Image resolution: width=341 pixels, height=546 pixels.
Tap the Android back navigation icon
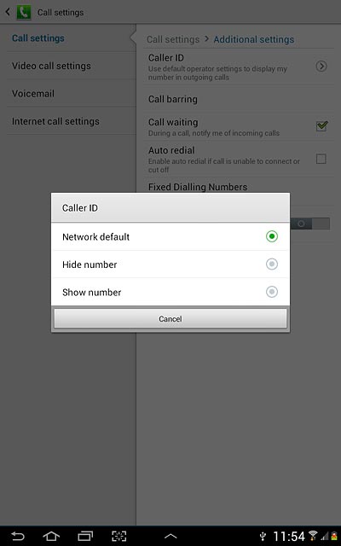tap(18, 536)
